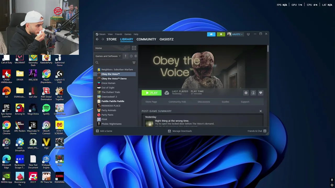This screenshot has height=188, width=335.
Task: Click the sort order arrow icon
Action: click(125, 56)
